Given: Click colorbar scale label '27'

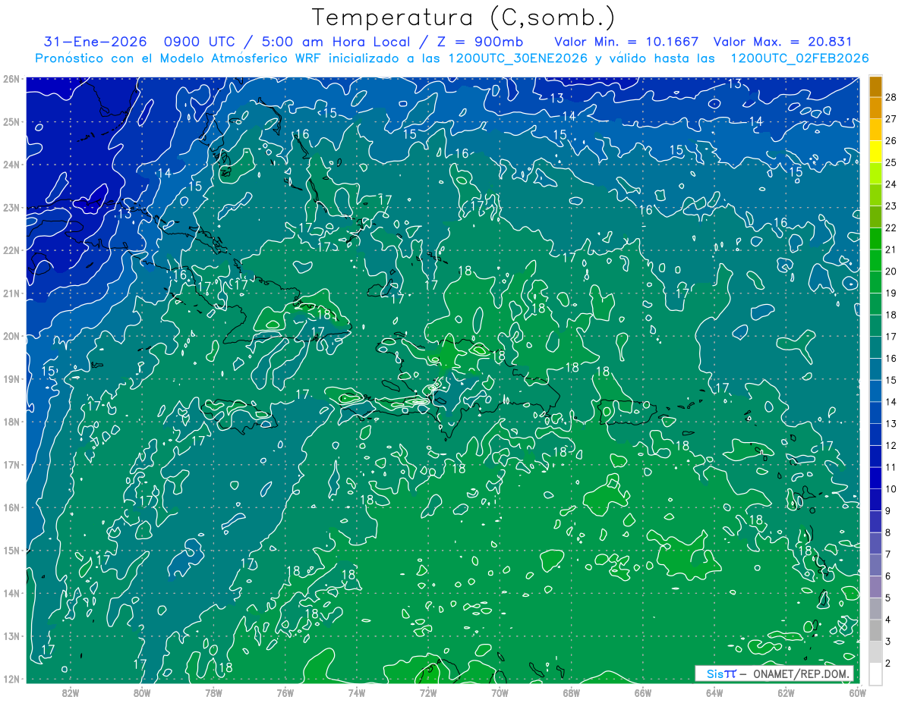Looking at the screenshot, I should tap(891, 119).
